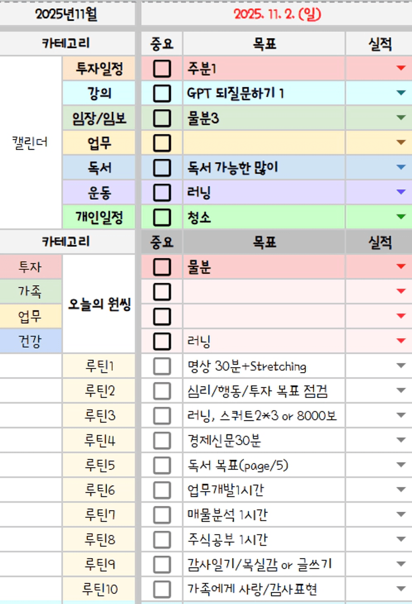412x604 pixels.
Task: Check the 가족에게 사랑/감사표현 checkbox
Action: [x=162, y=590]
